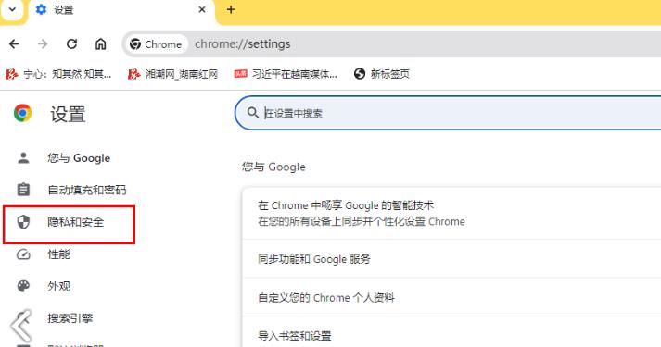Click the person icon for 您与 Google

pos(23,157)
